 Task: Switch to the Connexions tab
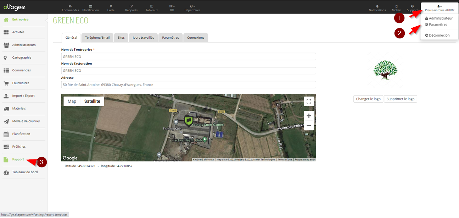click(x=196, y=38)
